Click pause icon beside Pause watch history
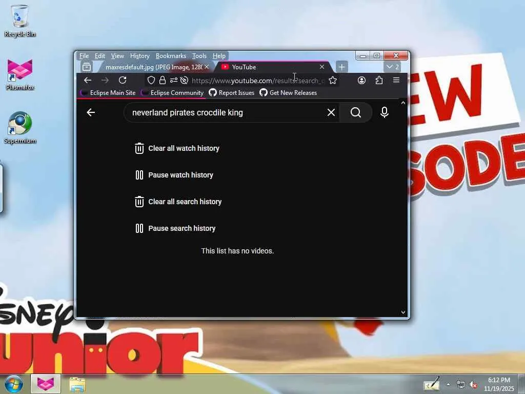The width and height of the screenshot is (525, 394). point(139,175)
